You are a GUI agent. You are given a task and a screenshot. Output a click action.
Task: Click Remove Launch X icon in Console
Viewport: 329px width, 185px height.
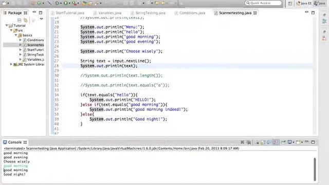click(x=242, y=142)
